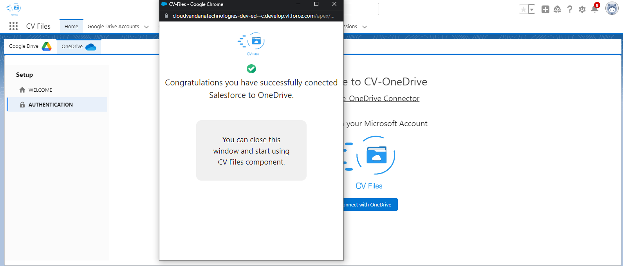Click the CV Files app name label
Image resolution: width=623 pixels, height=266 pixels.
38,26
